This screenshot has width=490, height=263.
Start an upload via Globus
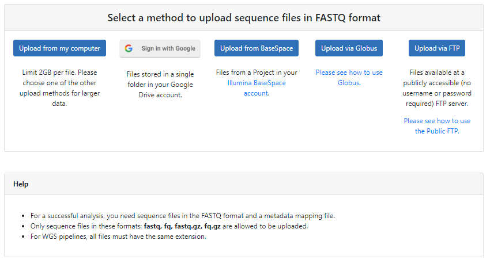pyautogui.click(x=349, y=48)
